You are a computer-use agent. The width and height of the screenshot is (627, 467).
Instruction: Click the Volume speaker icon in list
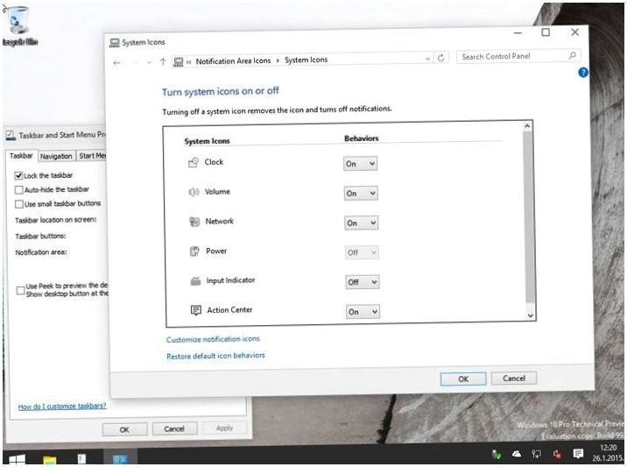pos(194,192)
